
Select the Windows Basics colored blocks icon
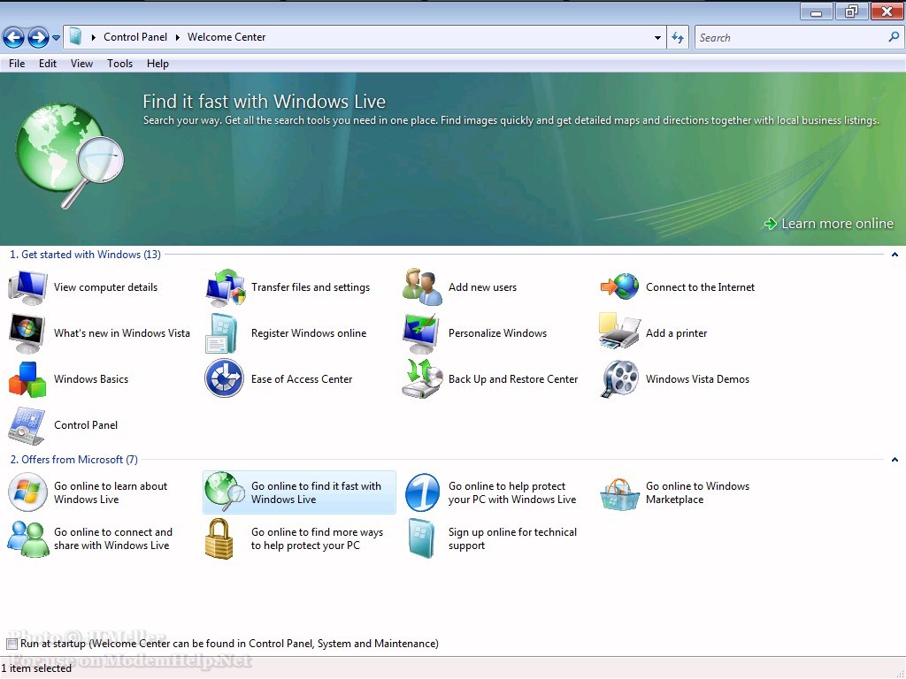pyautogui.click(x=27, y=379)
